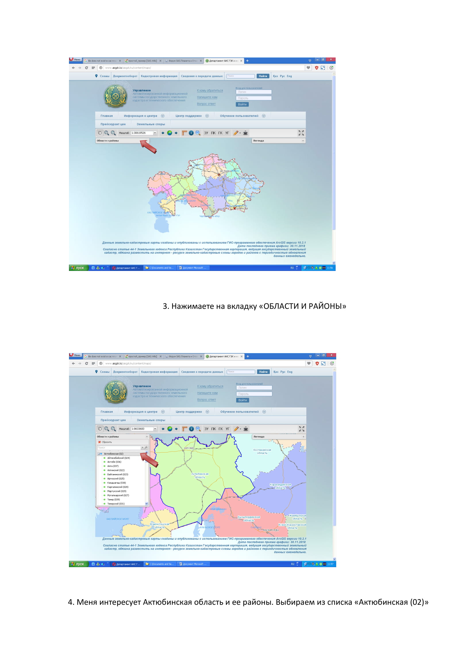Expand the Легенда panel in the lower screenshot
The height and width of the screenshot is (672, 475).
click(x=303, y=436)
